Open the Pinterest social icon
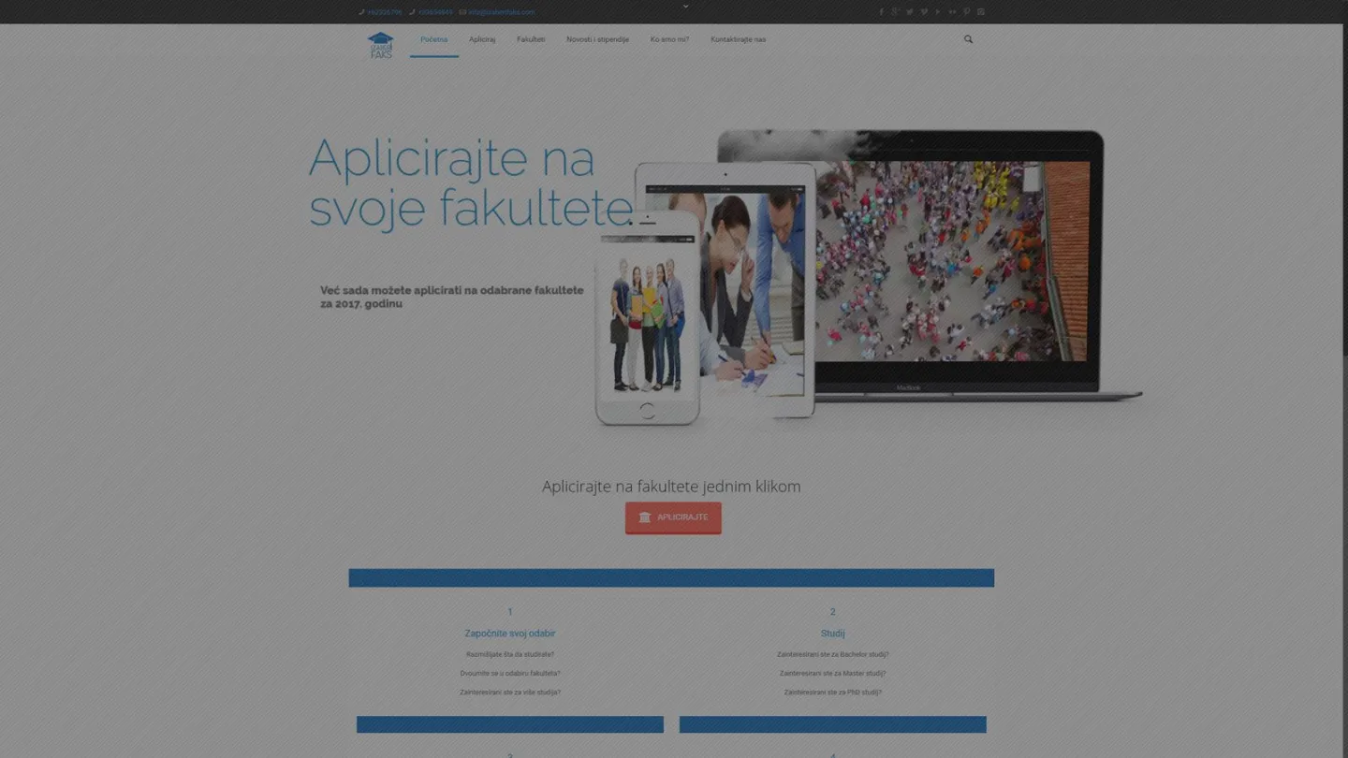The height and width of the screenshot is (758, 1348). click(967, 12)
